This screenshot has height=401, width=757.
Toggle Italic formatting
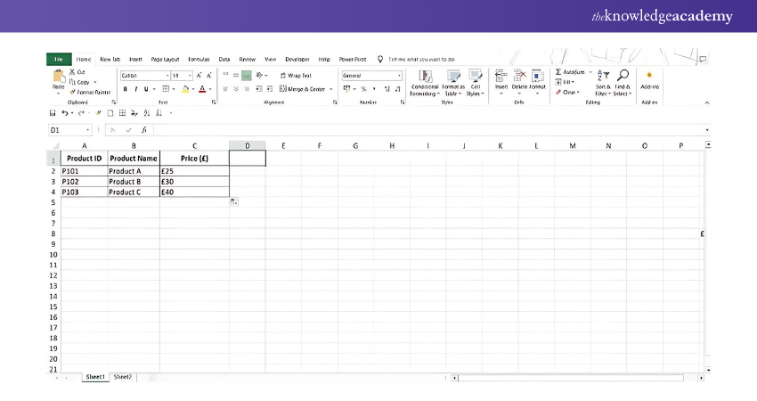tap(135, 89)
